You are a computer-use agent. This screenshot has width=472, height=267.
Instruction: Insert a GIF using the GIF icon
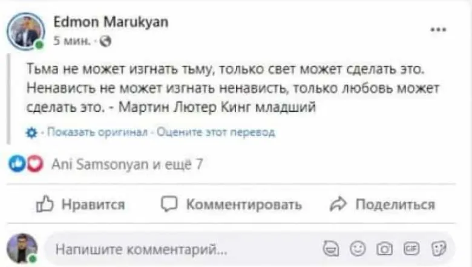pyautogui.click(x=411, y=248)
